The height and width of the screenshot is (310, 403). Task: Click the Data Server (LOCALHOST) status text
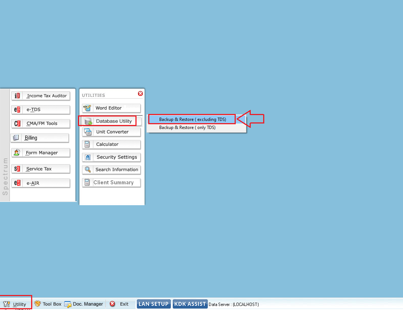coord(234,305)
